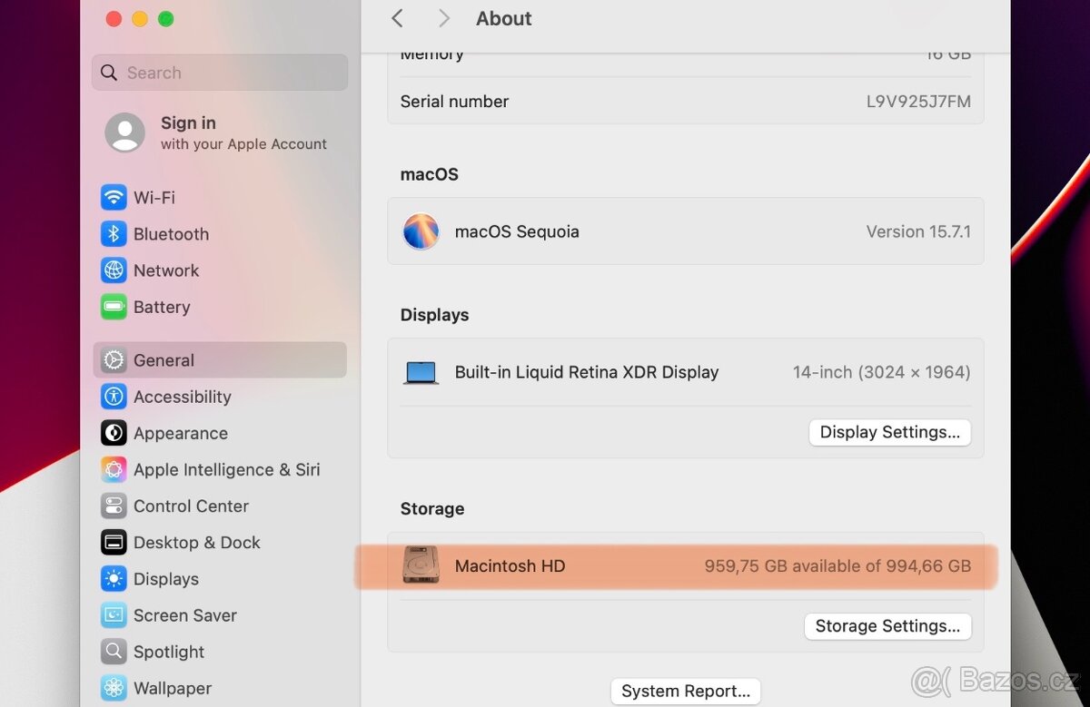The image size is (1090, 707).
Task: Open Storage Settings
Action: (887, 626)
